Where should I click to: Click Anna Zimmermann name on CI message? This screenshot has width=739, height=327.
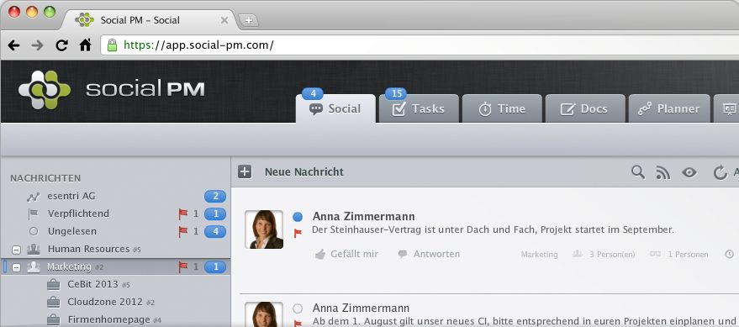(x=361, y=309)
